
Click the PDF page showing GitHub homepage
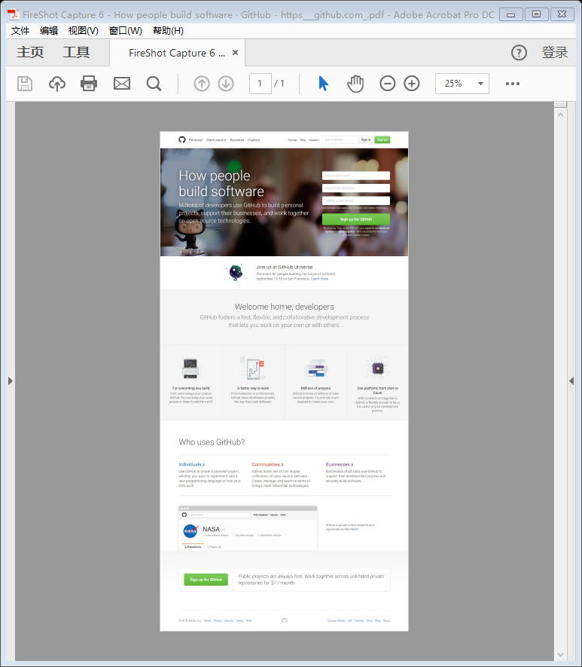click(x=284, y=381)
